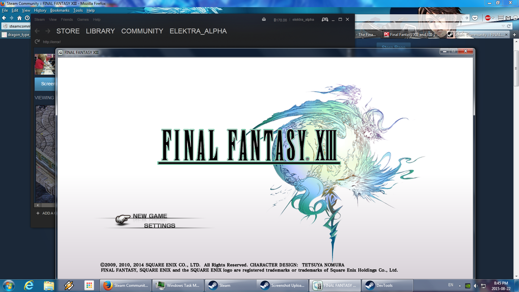The image size is (519, 292).
Task: Open Windows Start menu
Action: coord(9,285)
